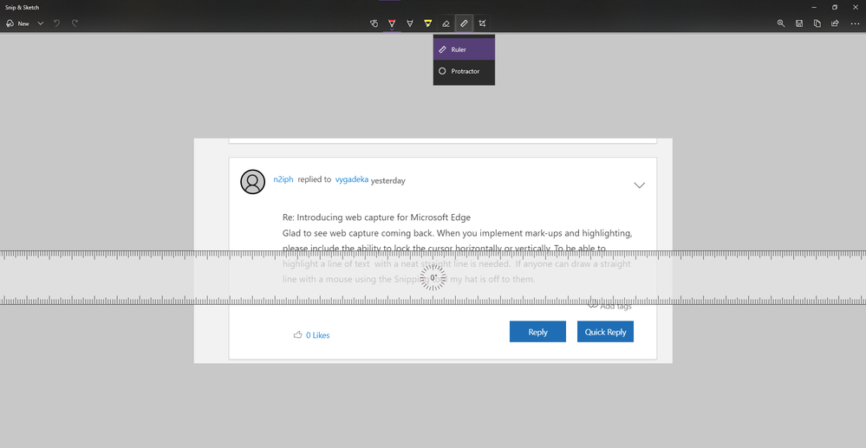Copy the snip to clipboard
This screenshot has height=448, width=866.
[817, 23]
